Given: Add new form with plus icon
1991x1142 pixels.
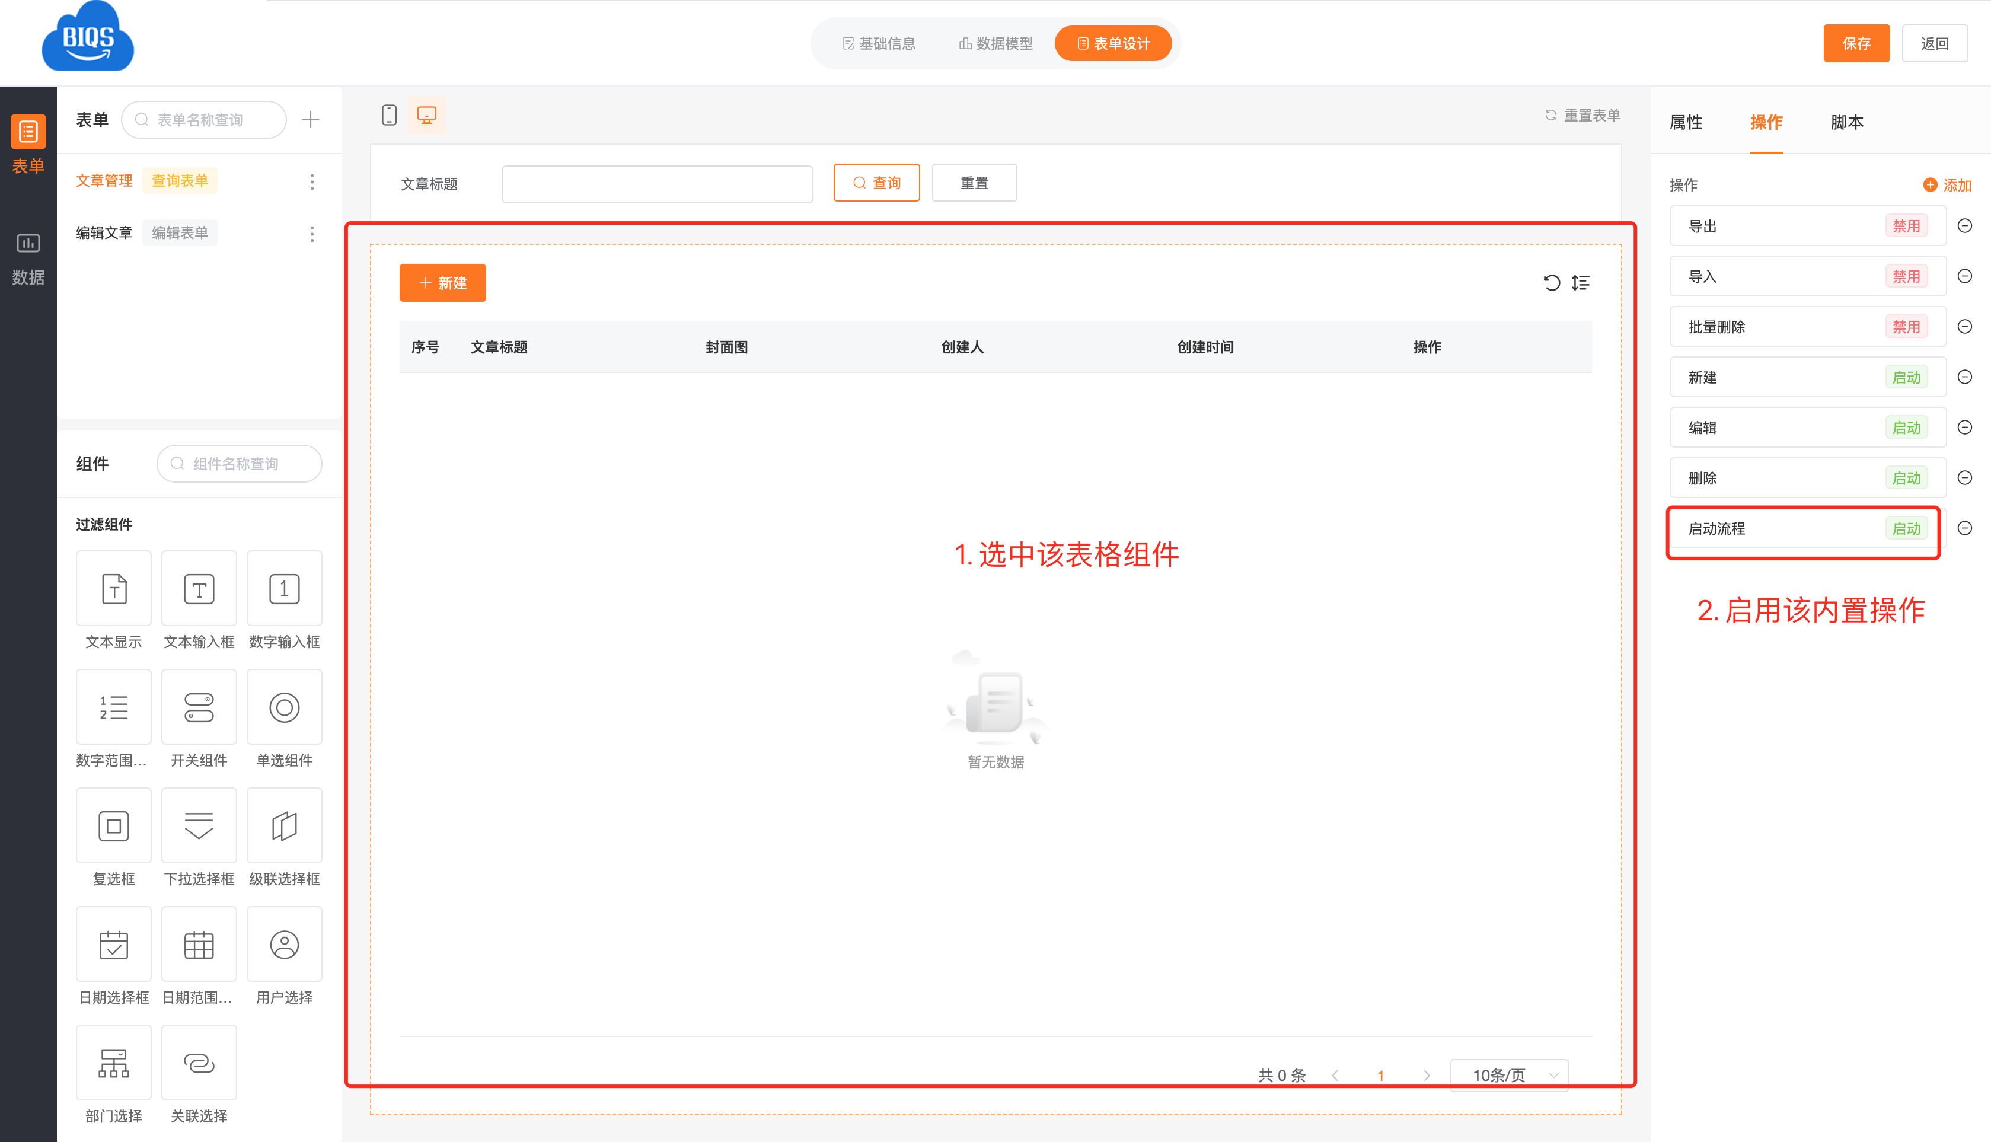Looking at the screenshot, I should [x=311, y=120].
